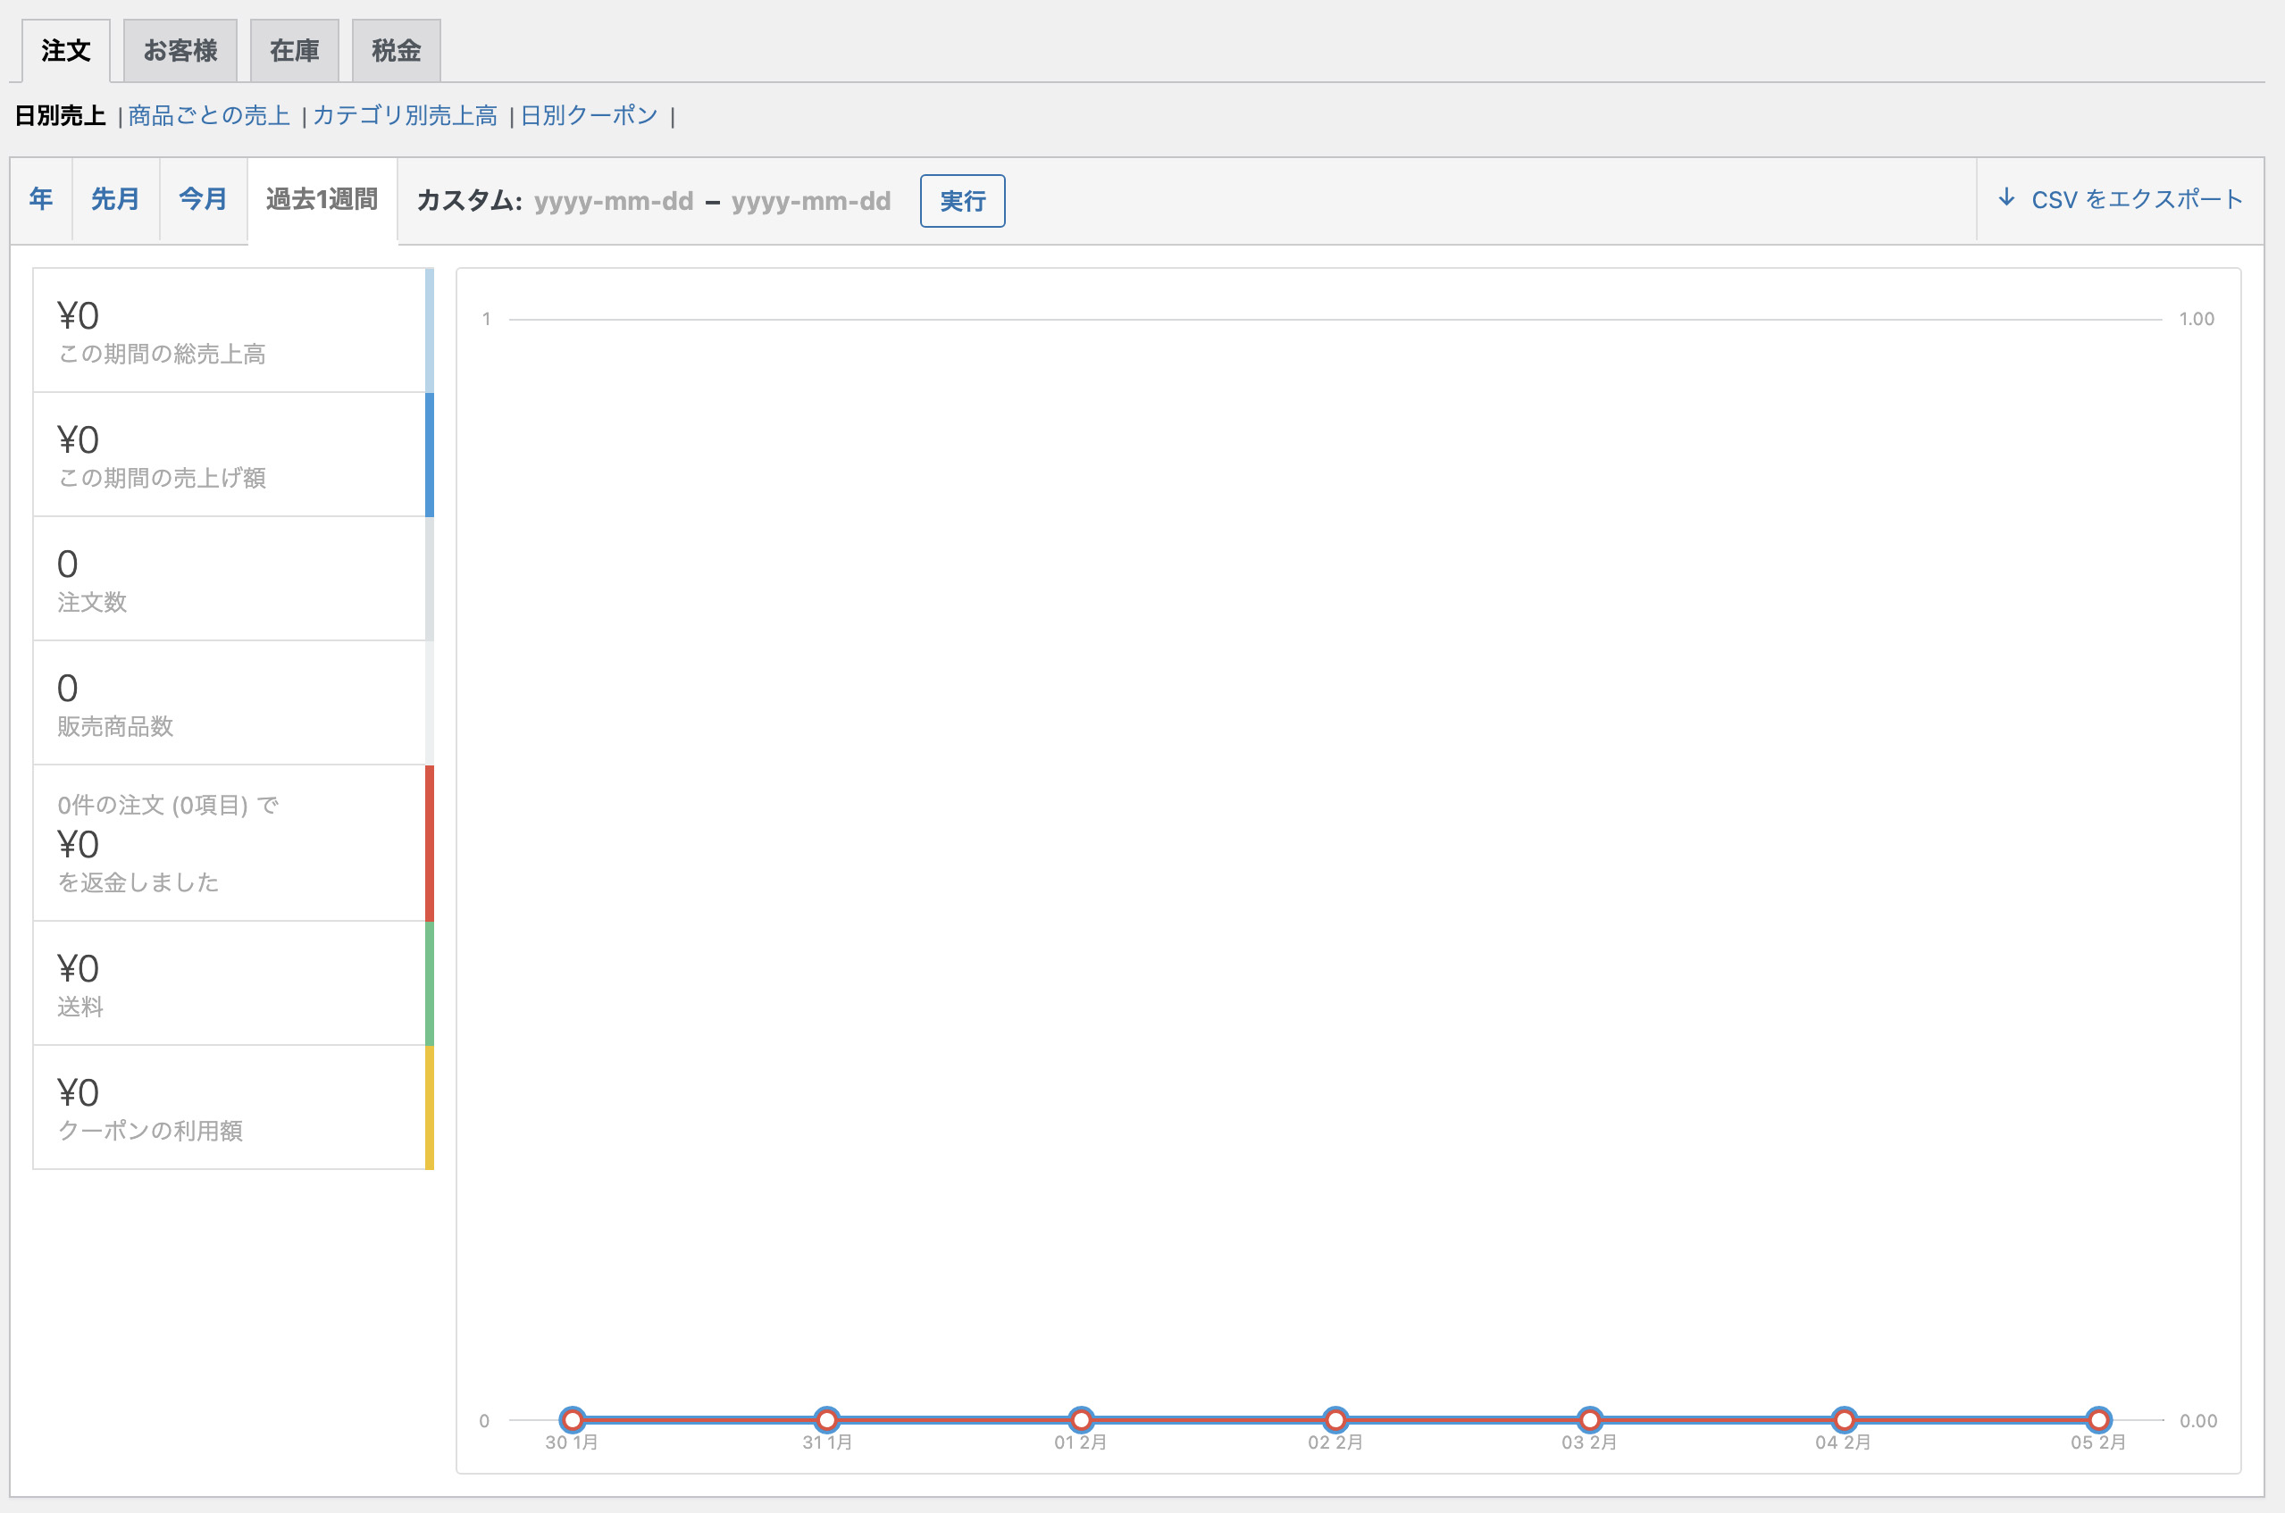
Task: Click the CSV export download arrow icon
Action: coord(2006,199)
